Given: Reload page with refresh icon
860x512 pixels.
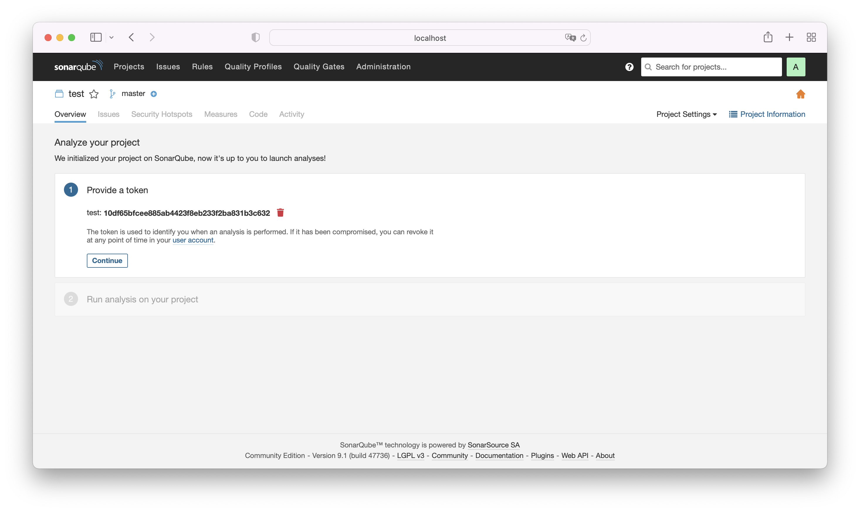Looking at the screenshot, I should [583, 38].
